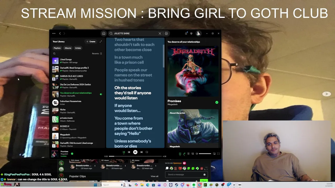335x188 pixels.
Task: Skip to previous track
Action: 129,152
